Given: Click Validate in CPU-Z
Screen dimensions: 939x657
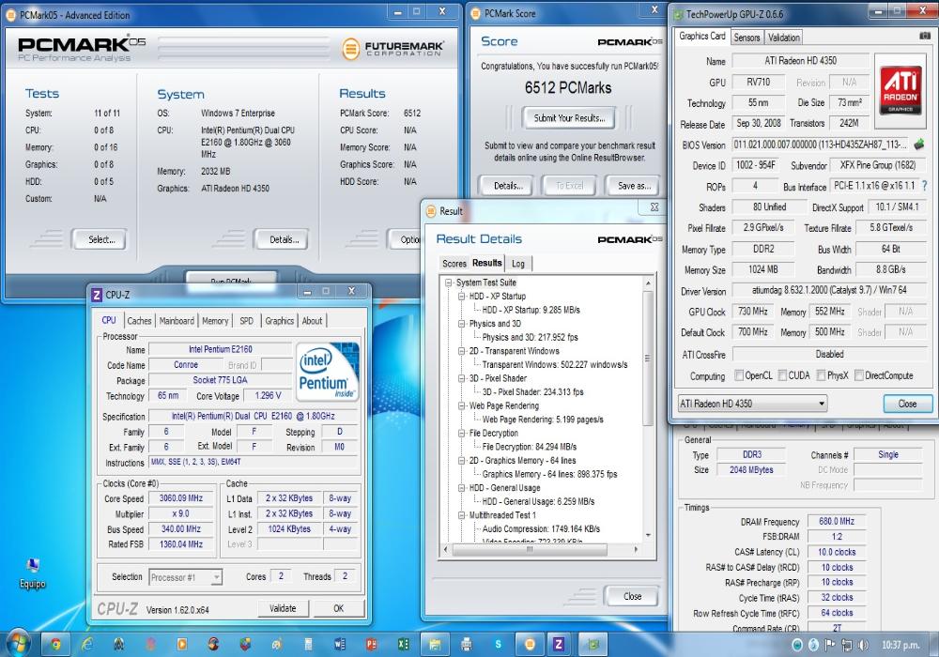Looking at the screenshot, I should 283,608.
